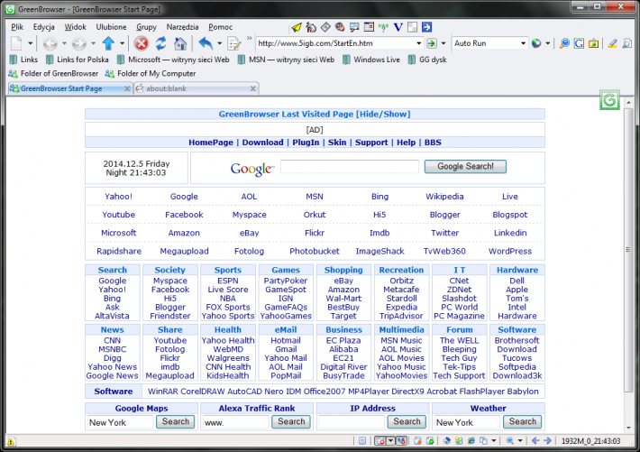Viewport: 640px width, 452px height.
Task: Click the Weather New York input field
Action: (x=467, y=422)
